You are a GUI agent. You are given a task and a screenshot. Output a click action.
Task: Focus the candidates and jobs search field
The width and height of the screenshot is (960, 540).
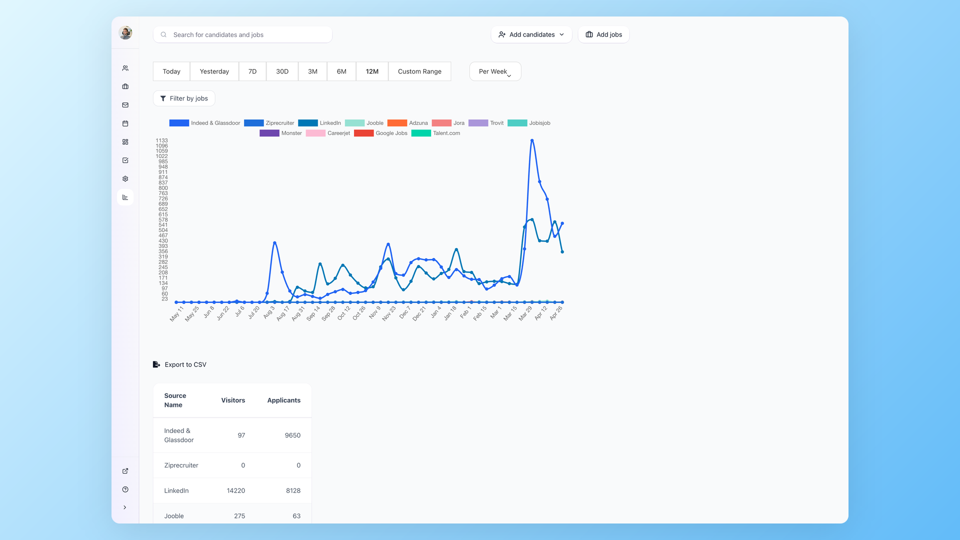coord(242,34)
